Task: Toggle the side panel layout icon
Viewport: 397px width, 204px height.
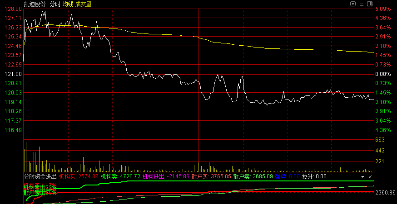Action: pyautogui.click(x=370, y=4)
